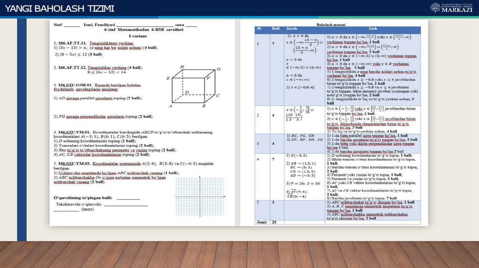Select task 2) FG qirraga perpendikular qirralarni
479x268 pixels.
[x=103, y=116]
